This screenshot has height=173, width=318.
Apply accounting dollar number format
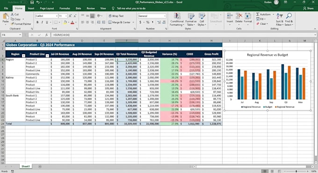point(140,22)
